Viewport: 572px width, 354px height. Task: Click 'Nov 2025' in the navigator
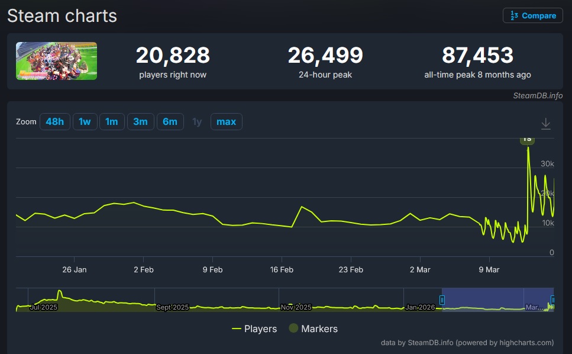tap(296, 307)
